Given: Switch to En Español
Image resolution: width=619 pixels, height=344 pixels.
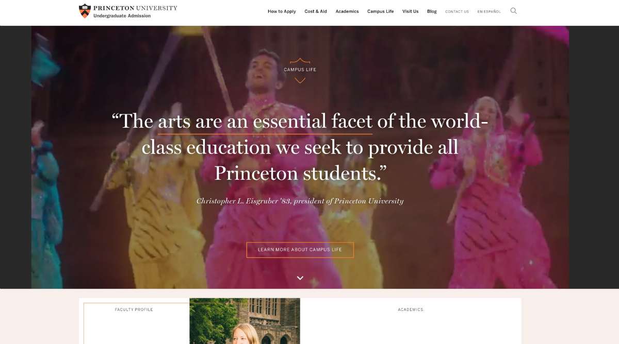Looking at the screenshot, I should point(489,11).
